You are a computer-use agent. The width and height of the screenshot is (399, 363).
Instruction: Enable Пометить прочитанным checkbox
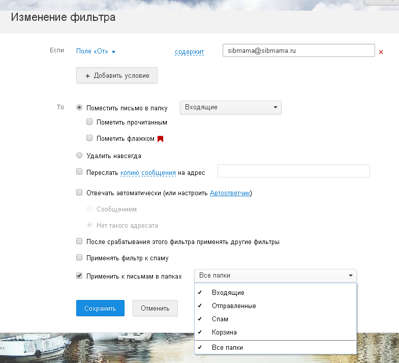89,122
